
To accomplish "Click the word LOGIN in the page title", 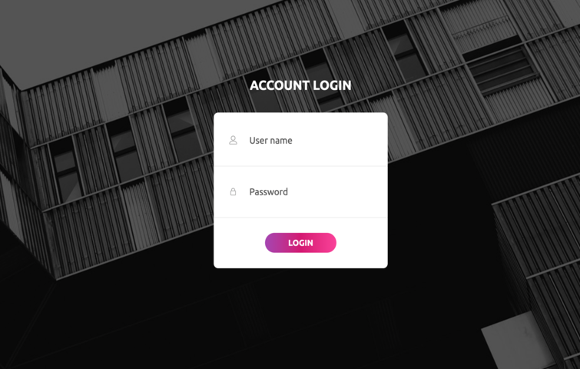I will click(x=332, y=85).
